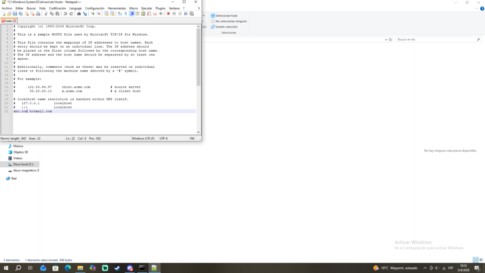The height and width of the screenshot is (273, 485).
Task: Open the Codificación menu
Action: point(57,8)
